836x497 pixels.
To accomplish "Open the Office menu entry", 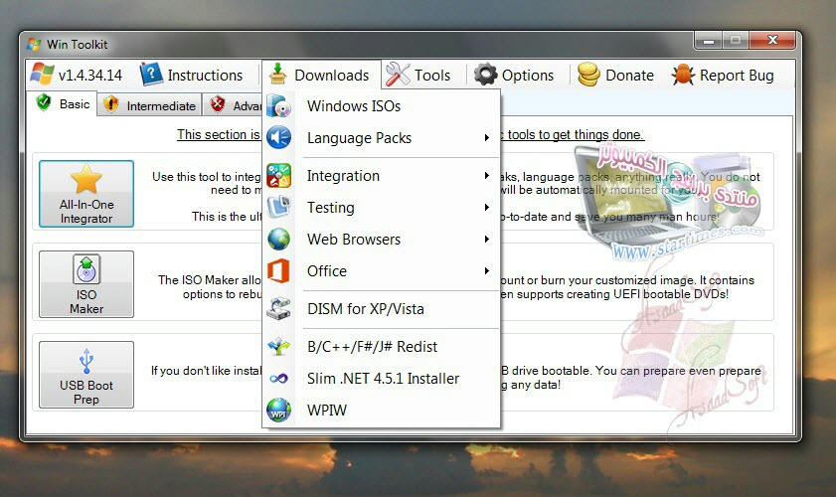I will click(x=381, y=271).
